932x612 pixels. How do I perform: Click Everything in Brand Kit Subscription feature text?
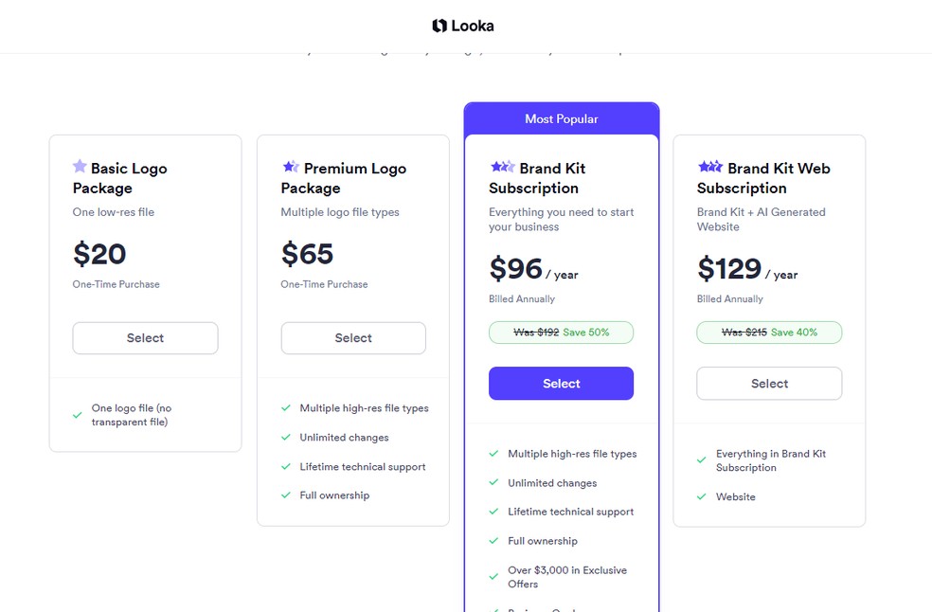click(x=770, y=460)
